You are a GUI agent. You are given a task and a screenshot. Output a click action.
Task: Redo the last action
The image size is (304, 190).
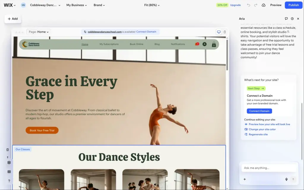pyautogui.click(x=256, y=5)
